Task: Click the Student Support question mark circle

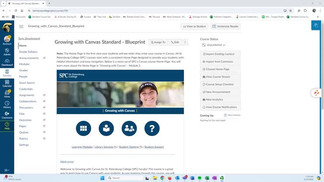Action: [152, 128]
